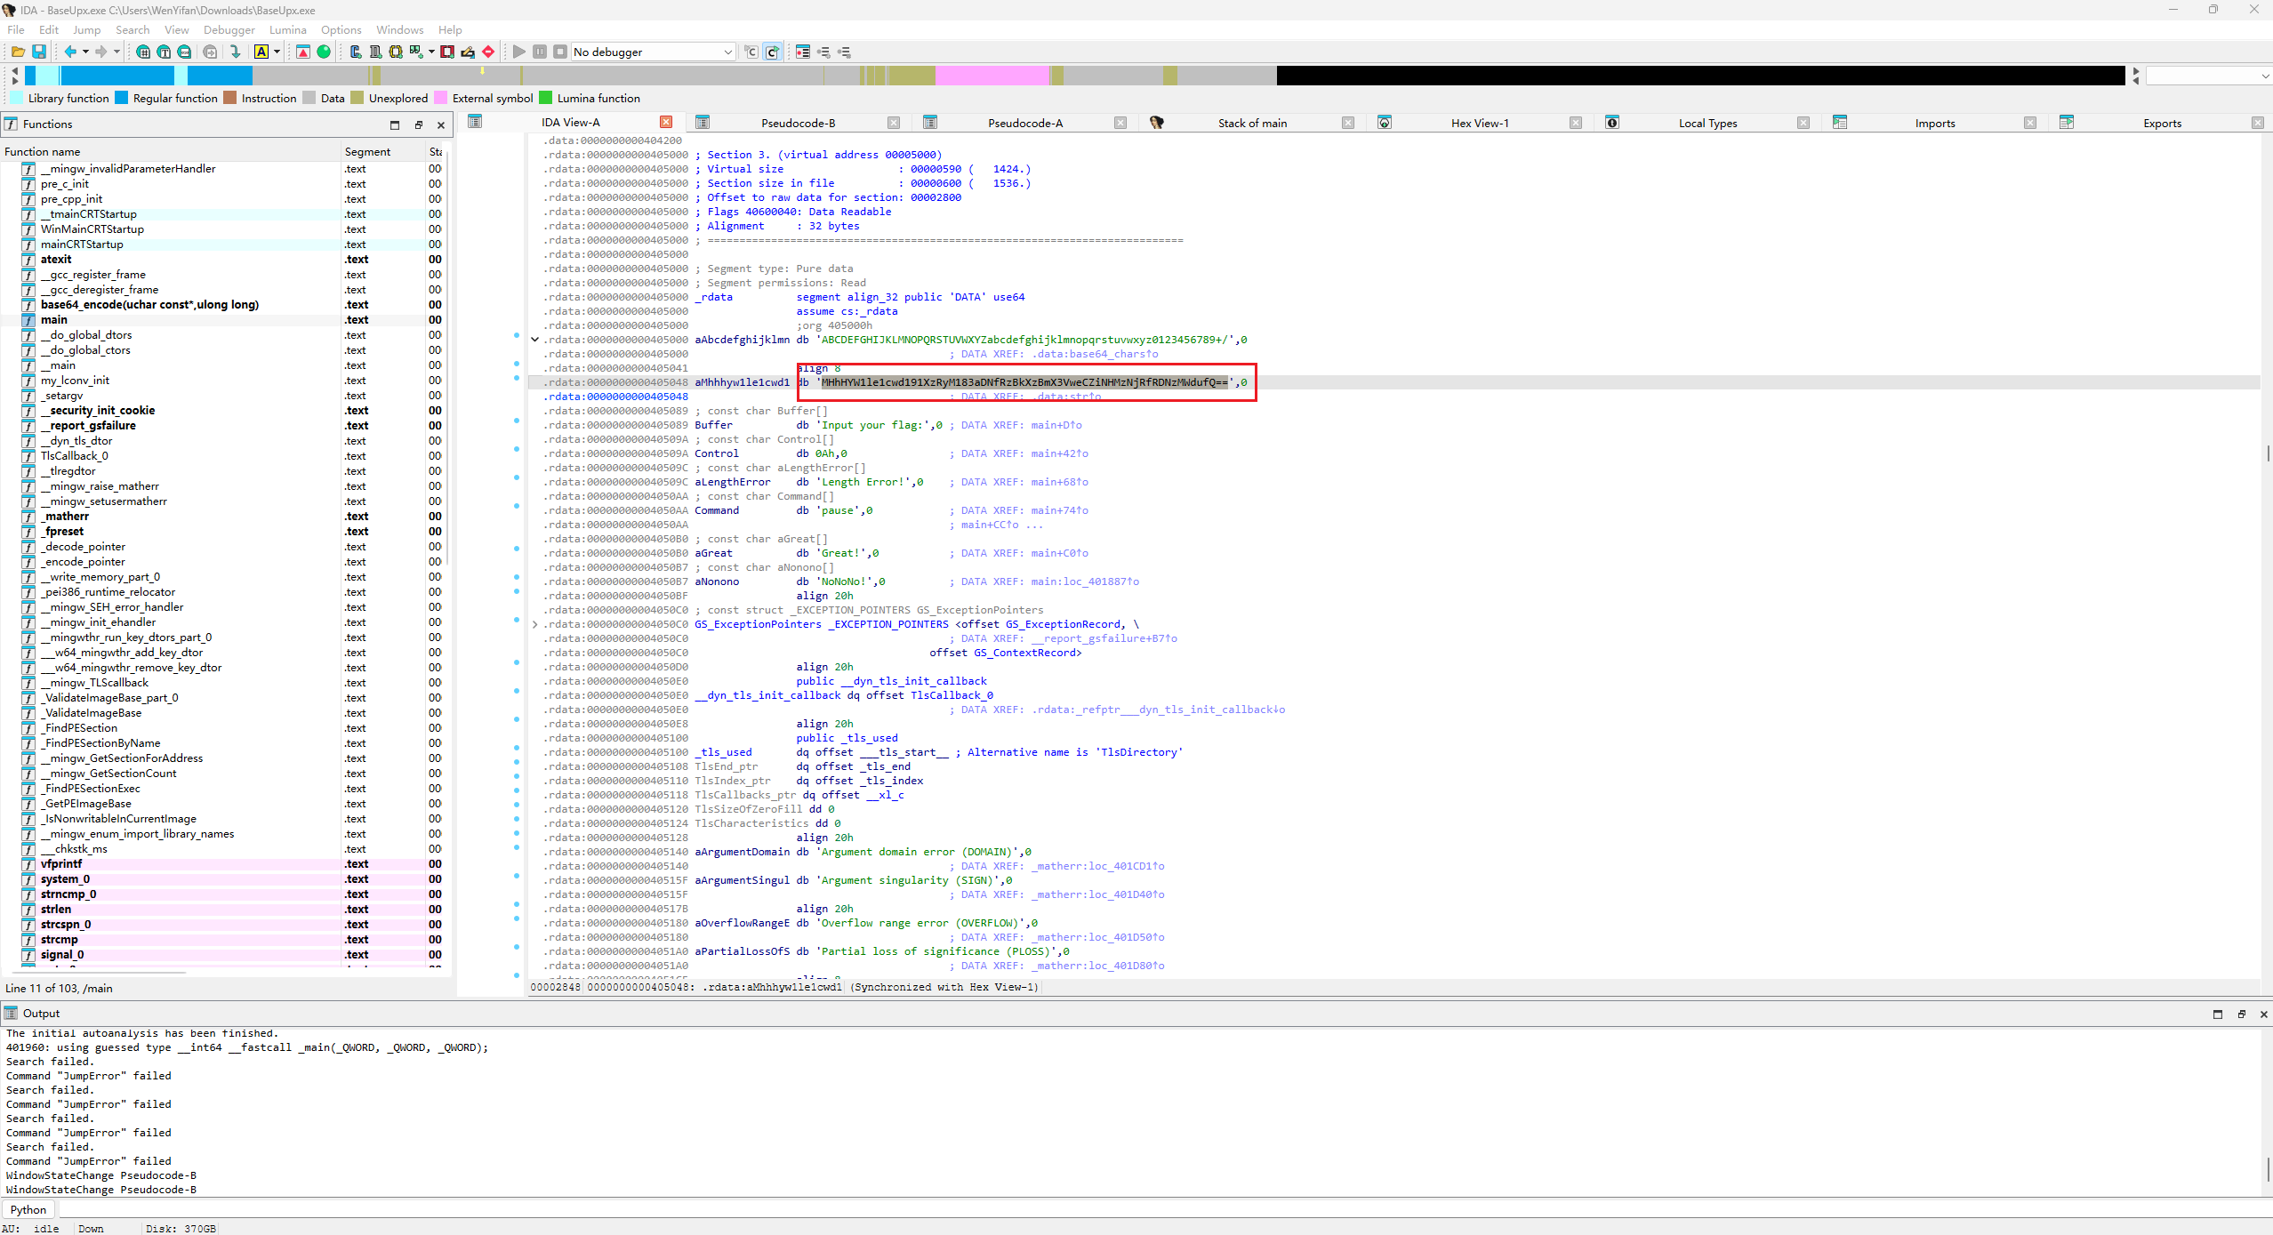Image resolution: width=2273 pixels, height=1235 pixels.
Task: Stop the debugged process with the stop icon
Action: point(560,52)
